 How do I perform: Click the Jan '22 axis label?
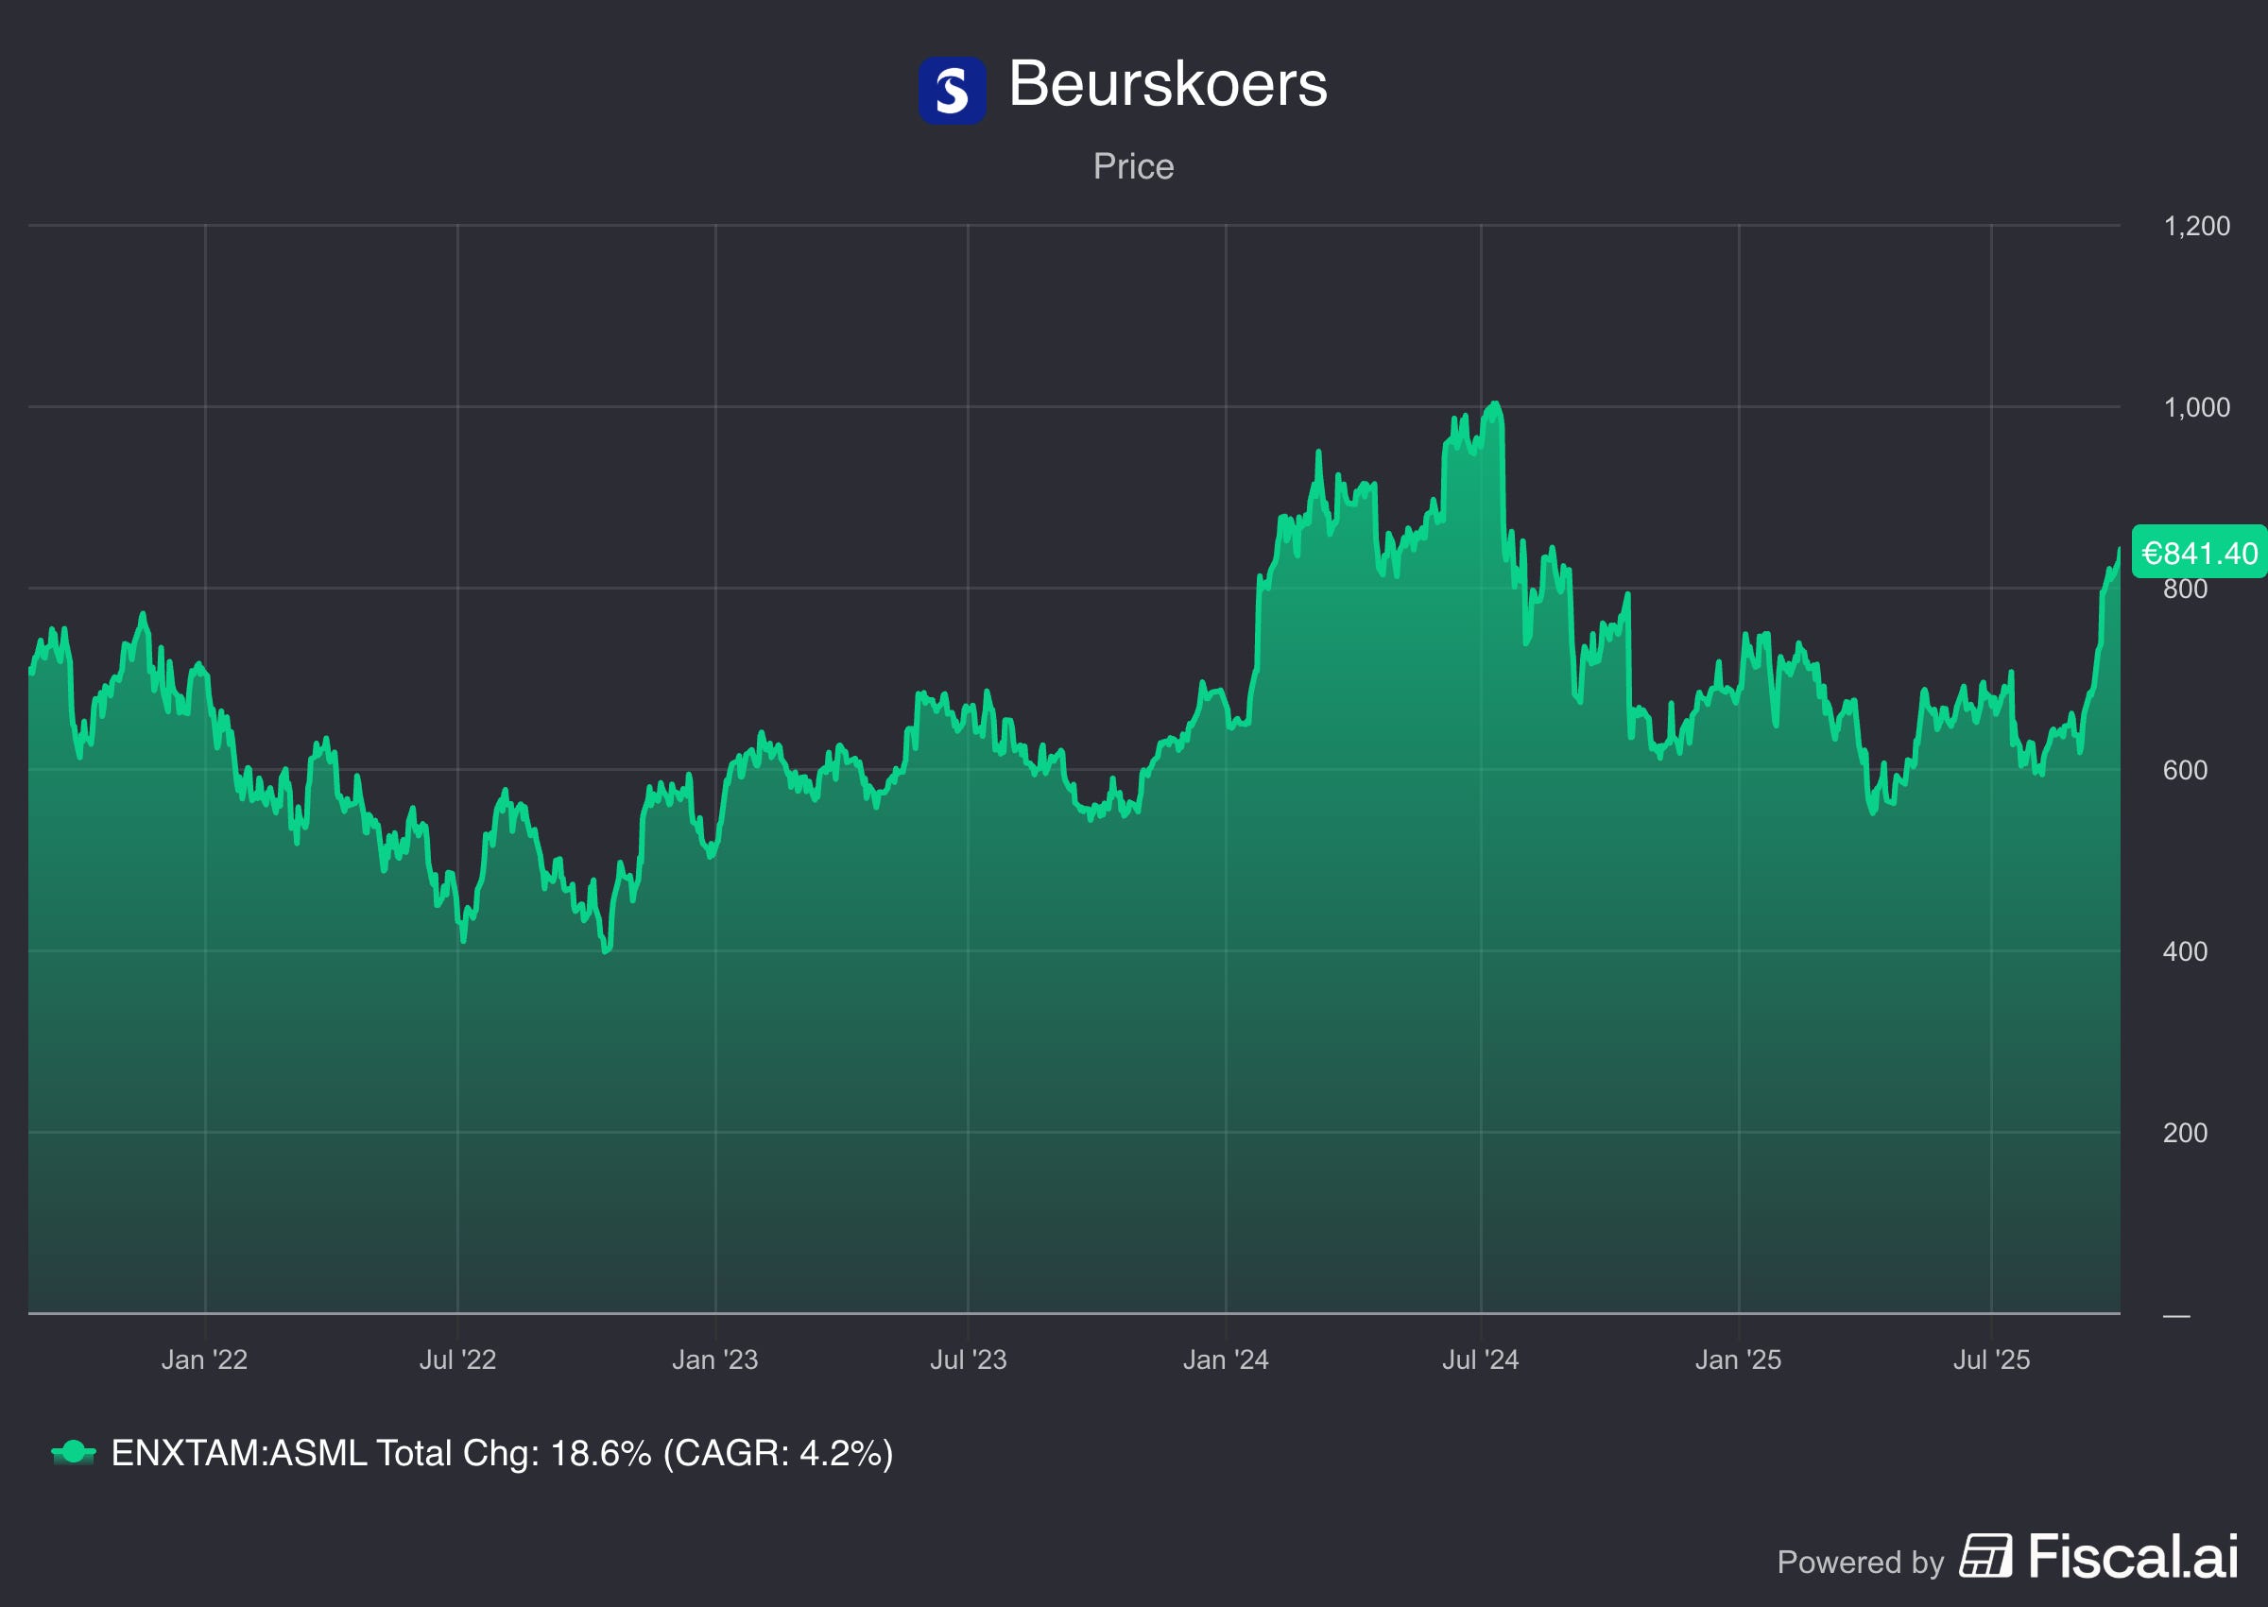pos(204,1359)
